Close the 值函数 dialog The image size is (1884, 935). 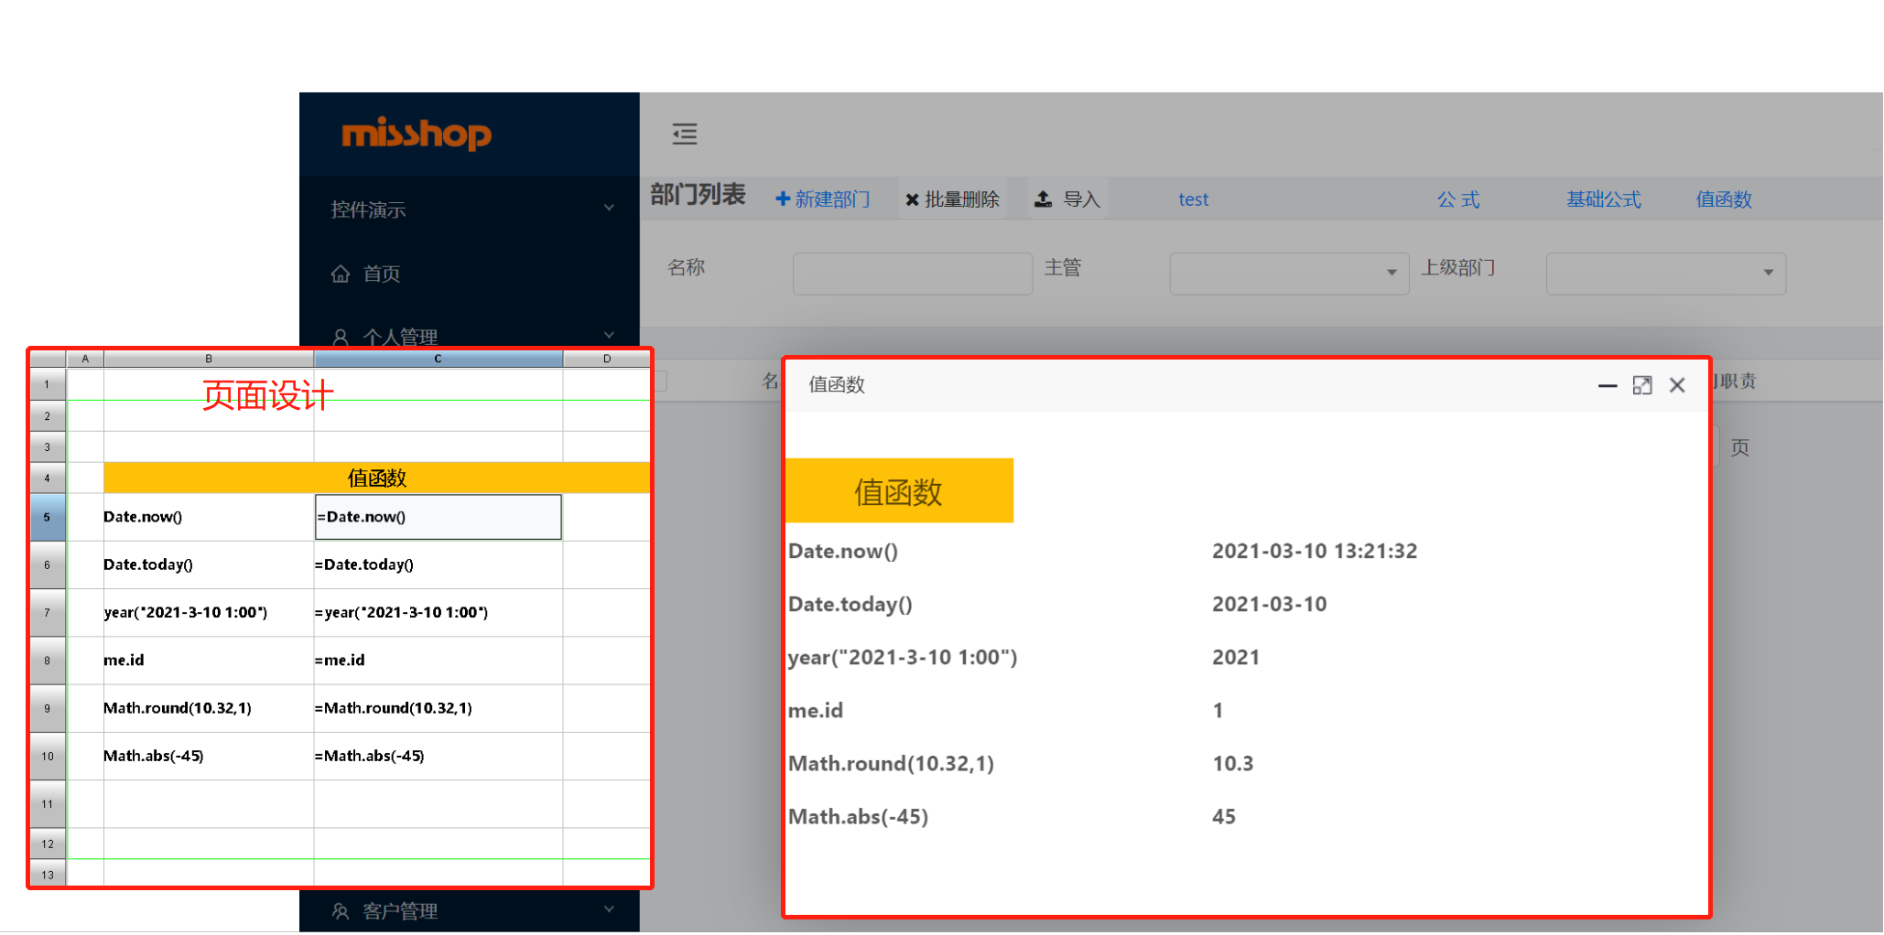click(x=1677, y=385)
